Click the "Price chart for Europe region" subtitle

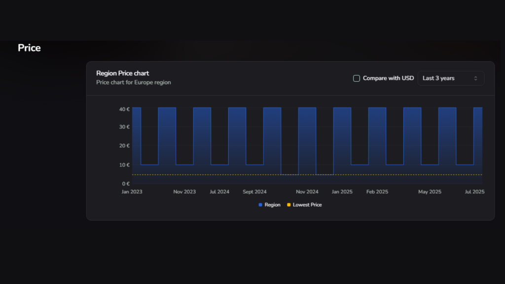click(133, 82)
